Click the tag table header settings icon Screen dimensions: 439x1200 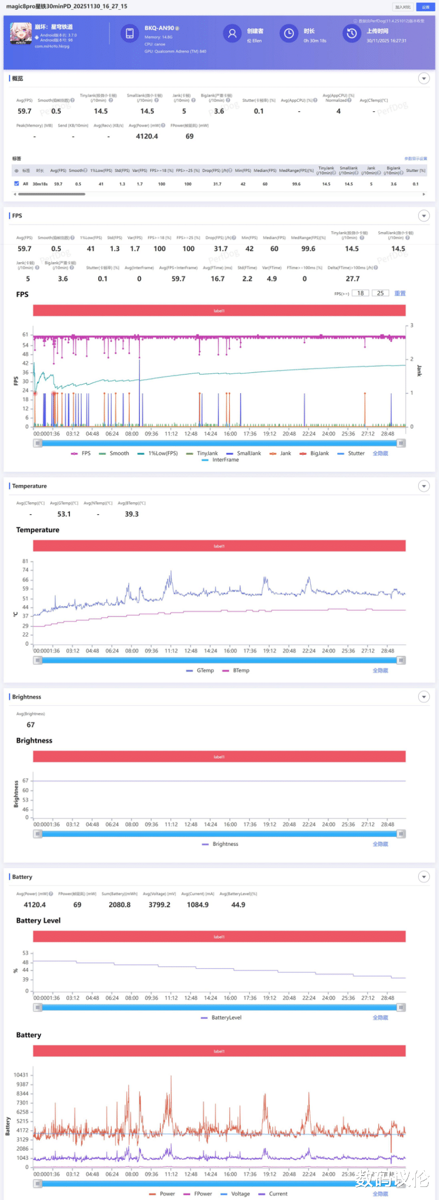[x=16, y=171]
